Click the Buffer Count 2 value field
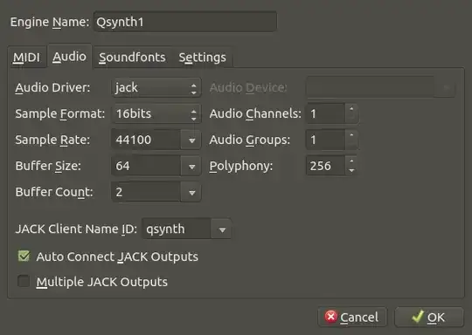The image size is (472, 335). (146, 192)
